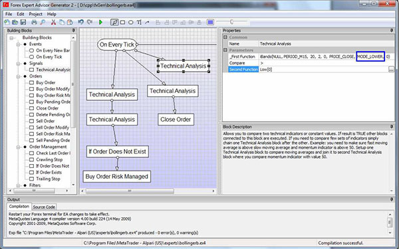
Task: Click the green Run/Compile play icon
Action: 100,23
